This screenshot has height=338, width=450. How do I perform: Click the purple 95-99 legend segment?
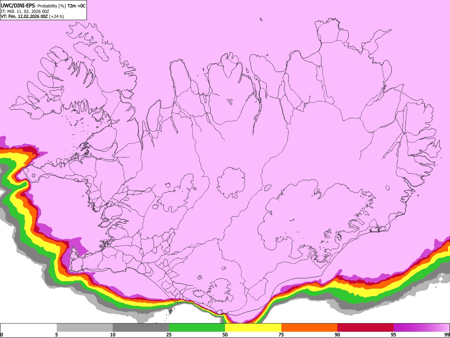421,327
